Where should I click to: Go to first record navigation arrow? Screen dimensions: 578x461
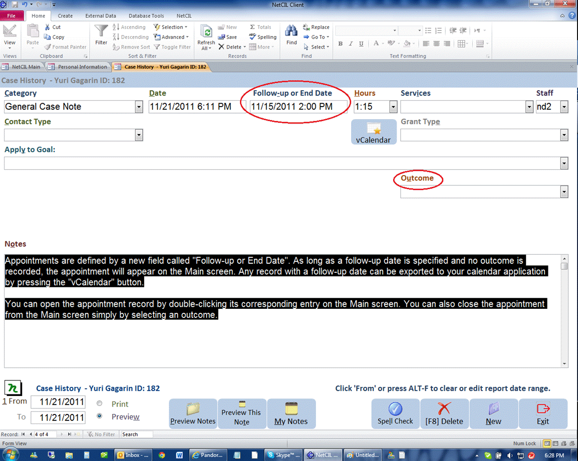pyautogui.click(x=23, y=434)
